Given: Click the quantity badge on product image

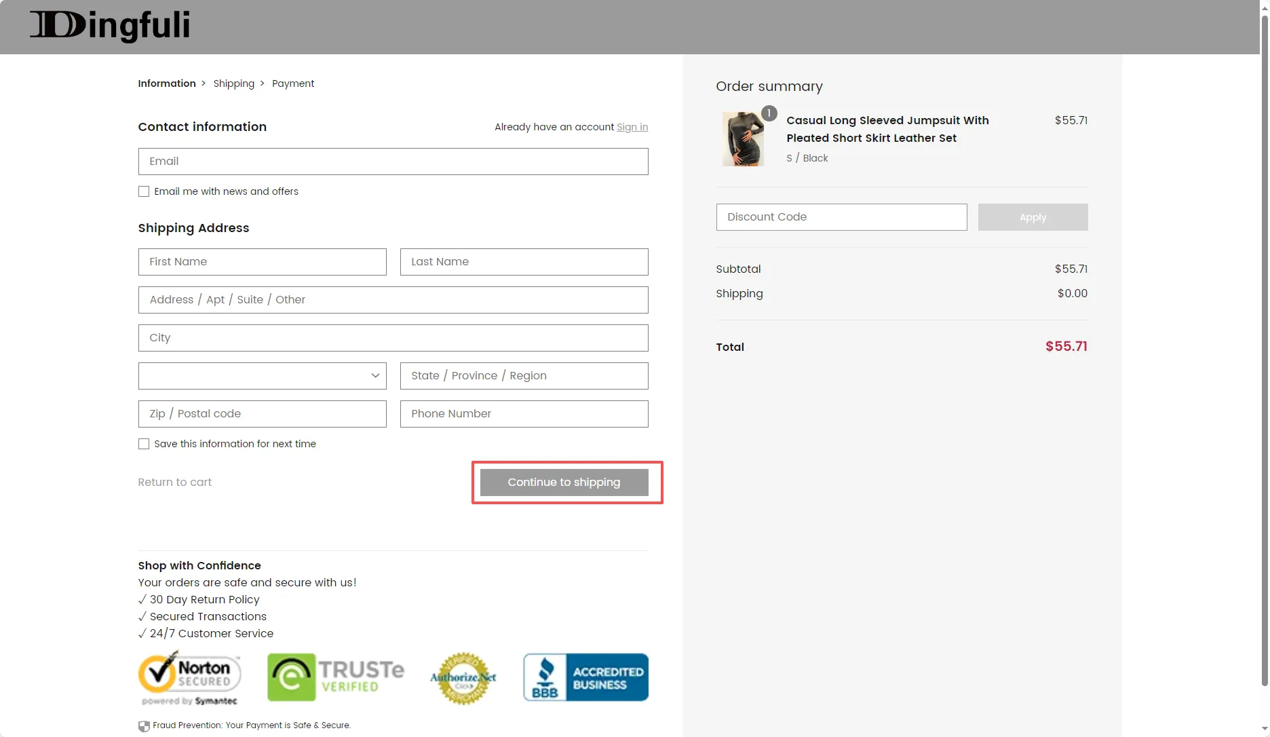Looking at the screenshot, I should pos(769,113).
